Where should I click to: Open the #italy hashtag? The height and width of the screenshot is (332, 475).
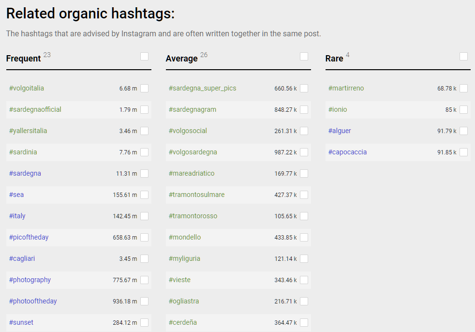coord(17,216)
